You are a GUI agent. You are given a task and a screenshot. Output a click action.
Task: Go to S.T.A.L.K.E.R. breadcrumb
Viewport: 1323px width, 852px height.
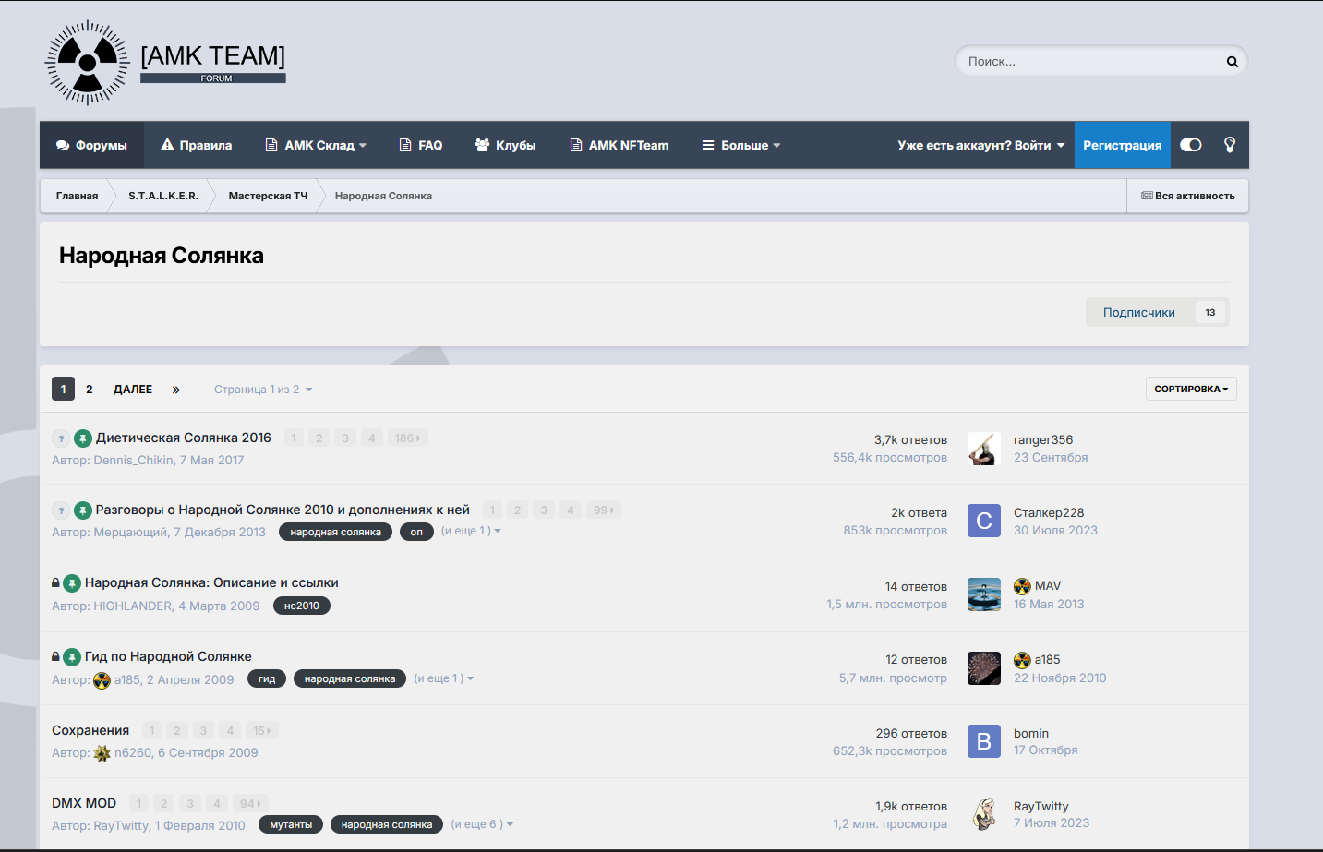coord(163,196)
